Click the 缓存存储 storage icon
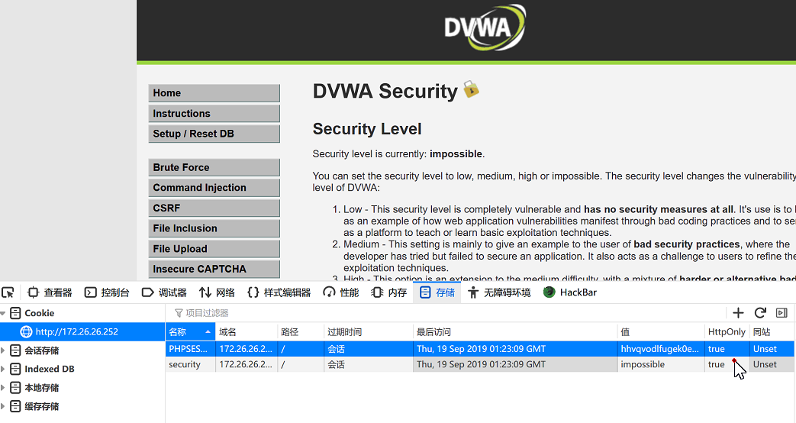This screenshot has width=796, height=423. coord(16,406)
